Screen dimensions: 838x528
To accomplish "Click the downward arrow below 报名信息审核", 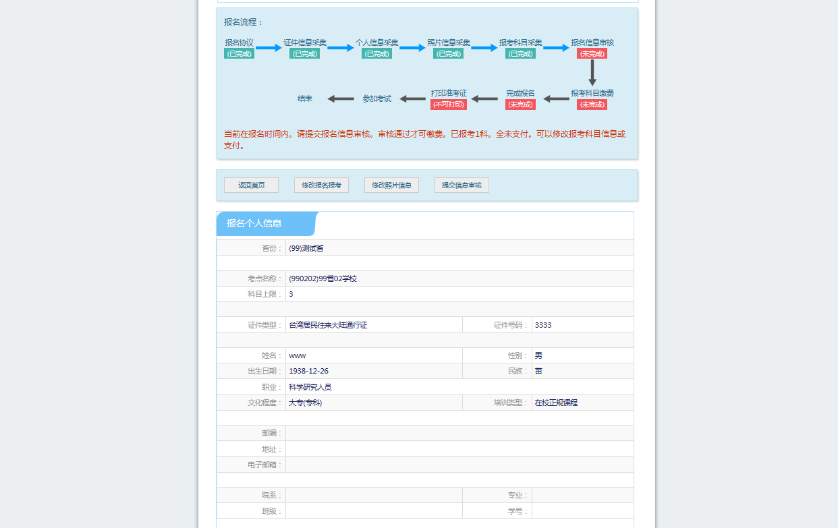I will pyautogui.click(x=592, y=72).
